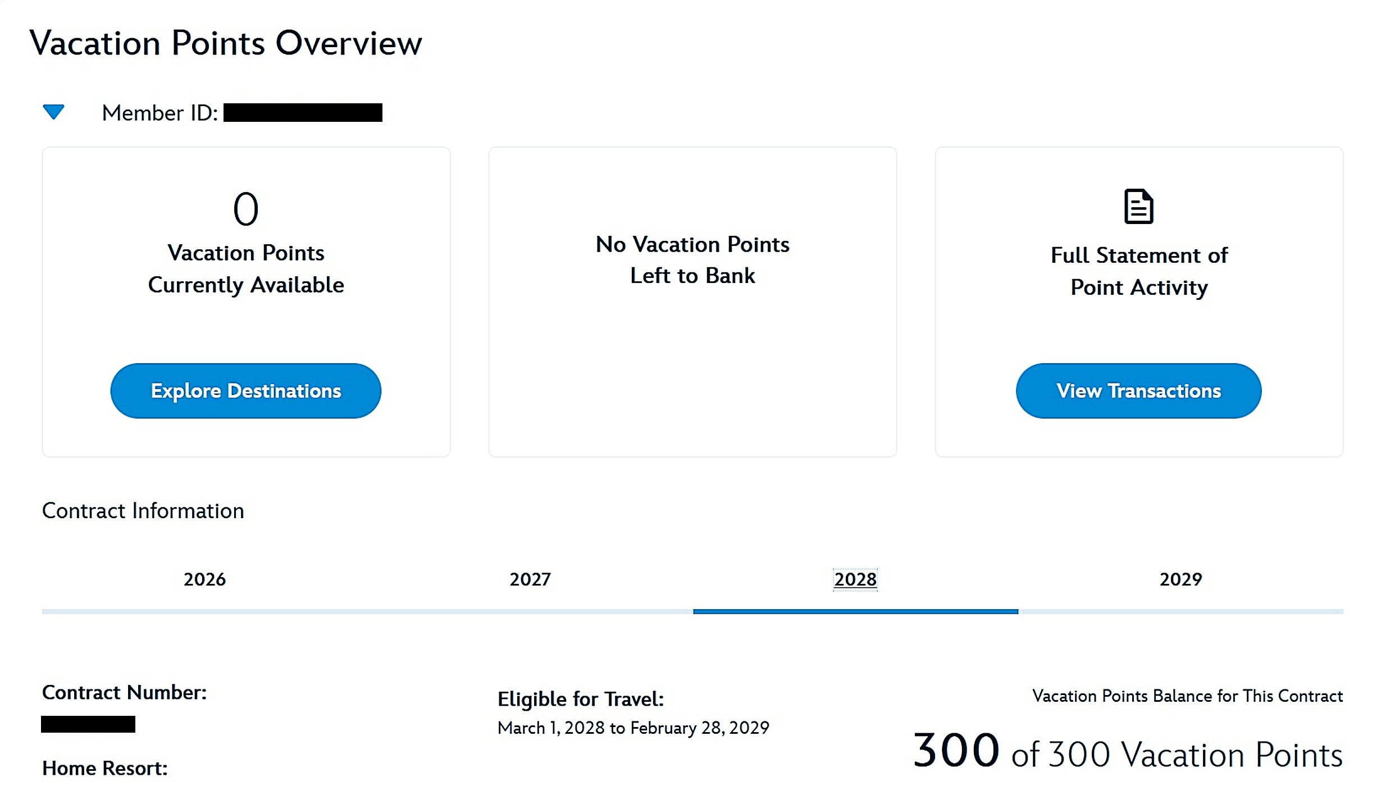Click Full Statement of Point Activity label

pos(1139,271)
